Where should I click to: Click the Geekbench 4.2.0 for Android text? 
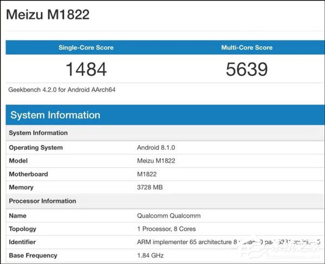click(x=62, y=89)
